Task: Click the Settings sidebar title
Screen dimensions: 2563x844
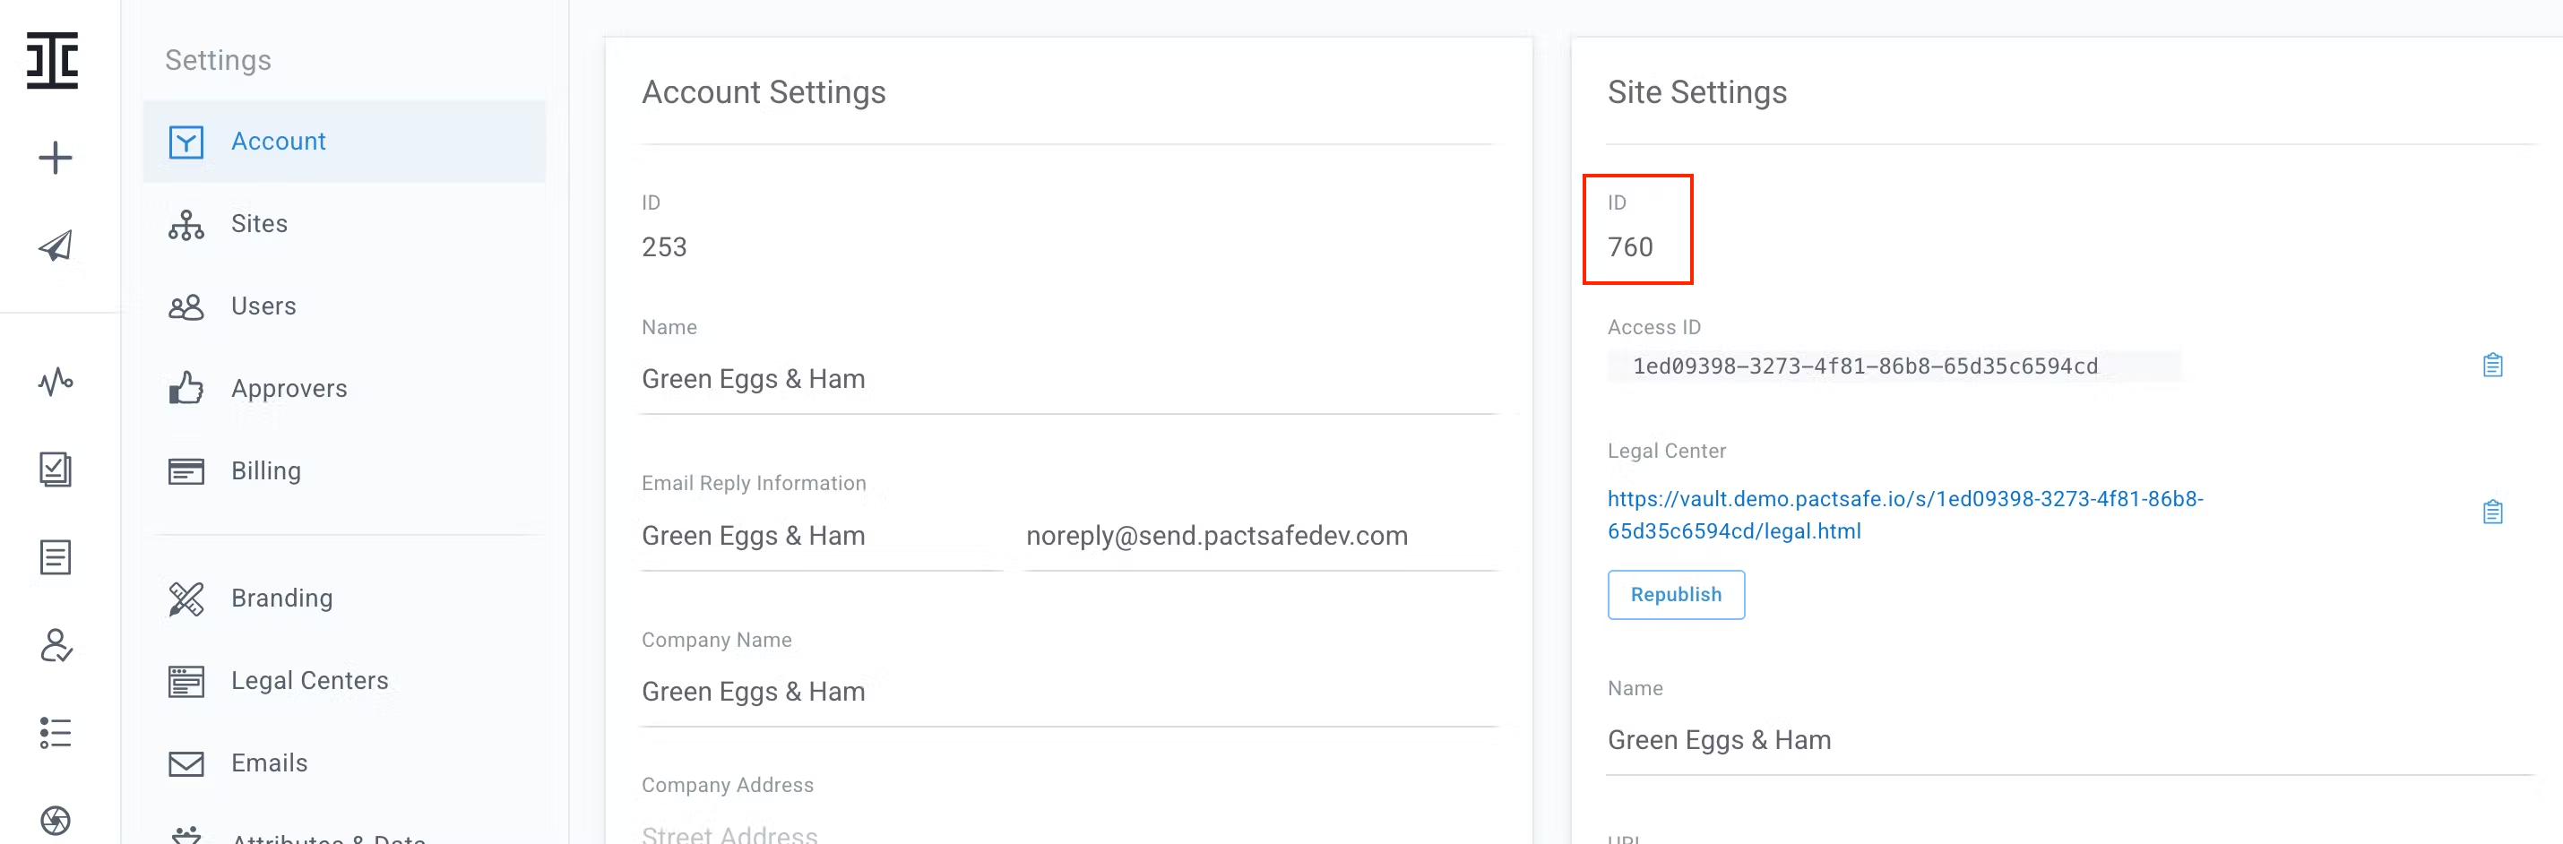Action: click(218, 60)
